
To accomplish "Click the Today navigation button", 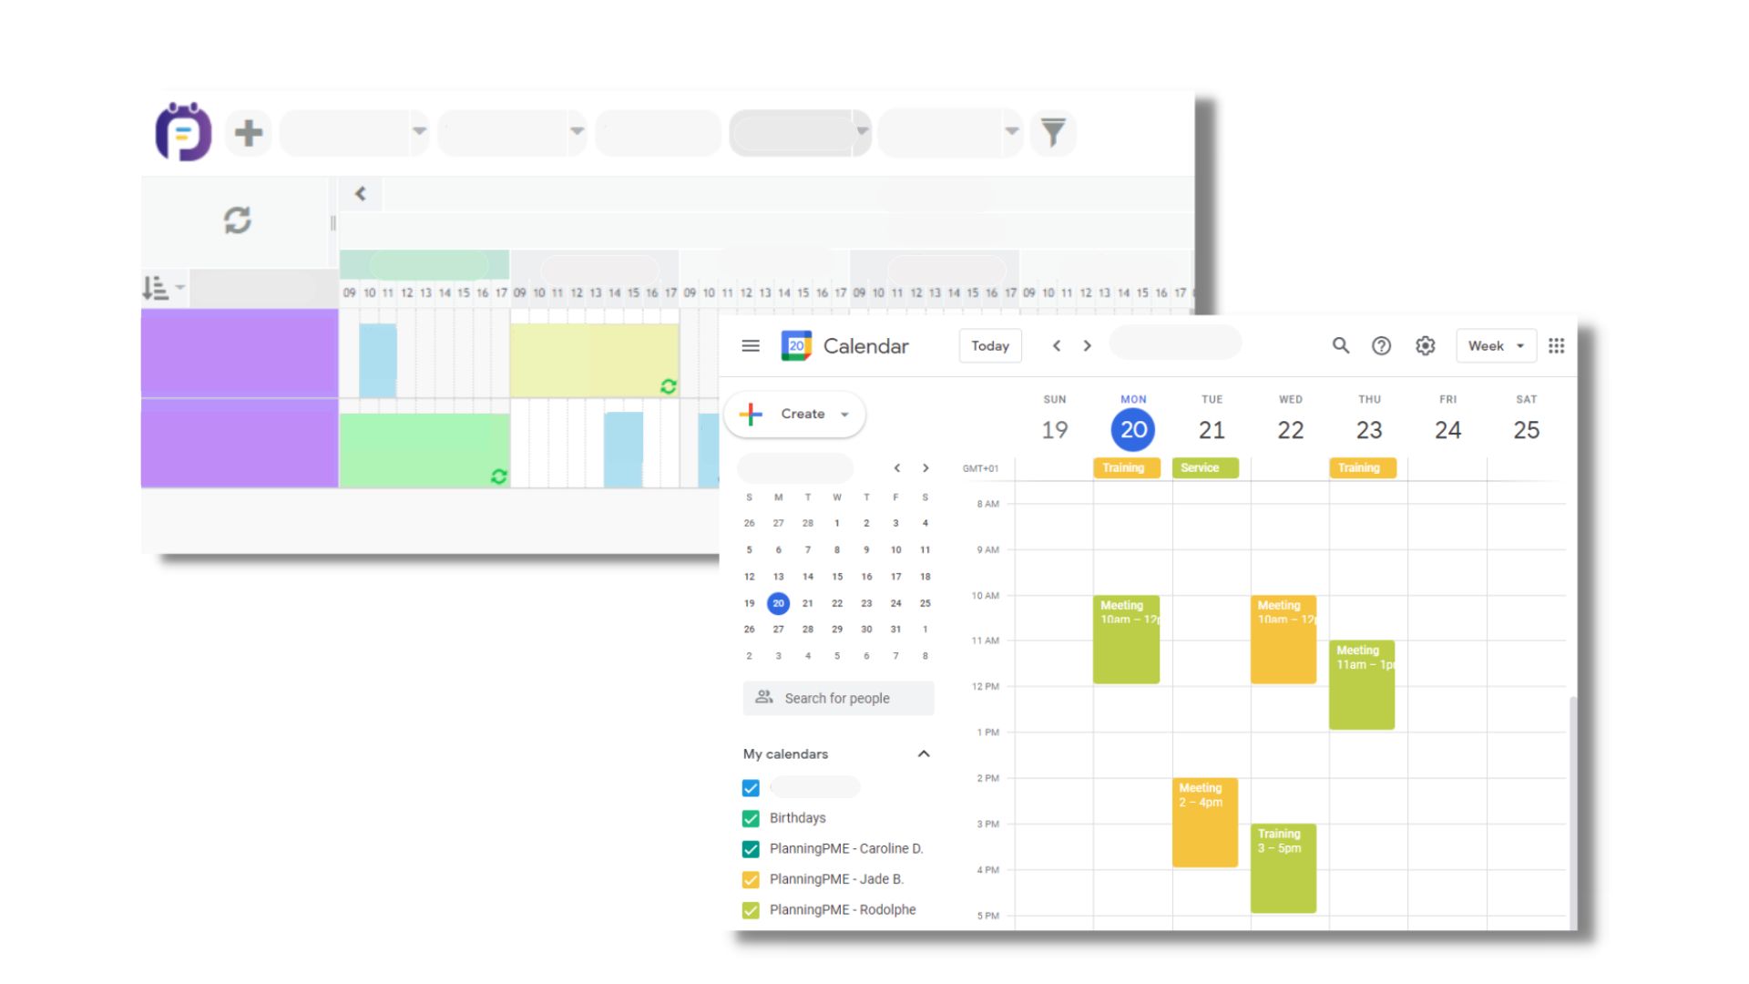I will (x=990, y=346).
